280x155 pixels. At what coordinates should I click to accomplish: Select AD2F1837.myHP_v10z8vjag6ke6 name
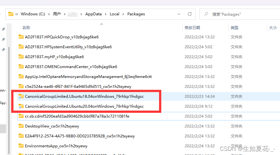point(54,57)
